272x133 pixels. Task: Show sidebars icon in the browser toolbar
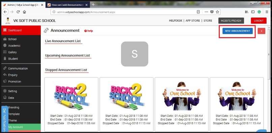coord(253,12)
